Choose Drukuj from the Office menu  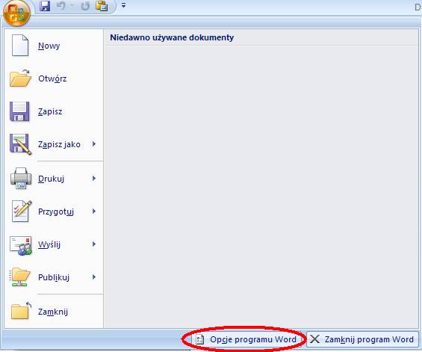tap(51, 179)
